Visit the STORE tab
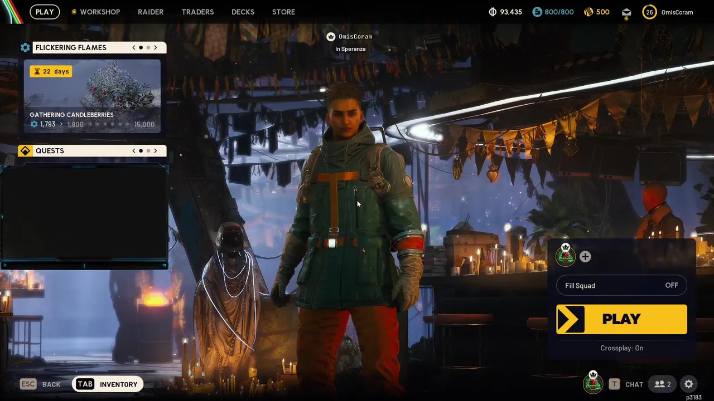This screenshot has height=401, width=714. point(283,12)
